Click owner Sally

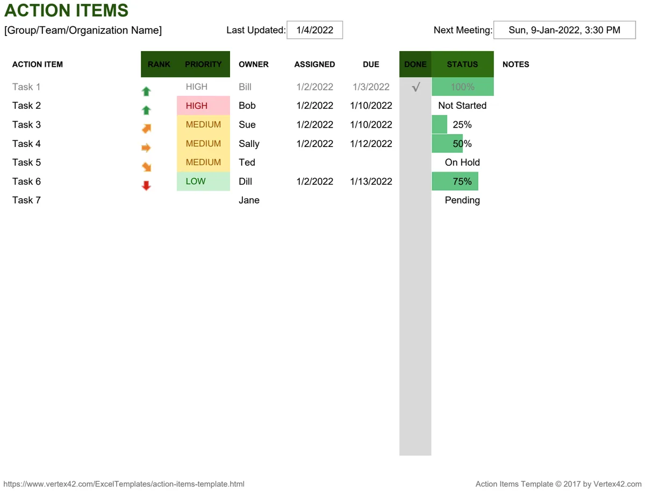tap(249, 144)
